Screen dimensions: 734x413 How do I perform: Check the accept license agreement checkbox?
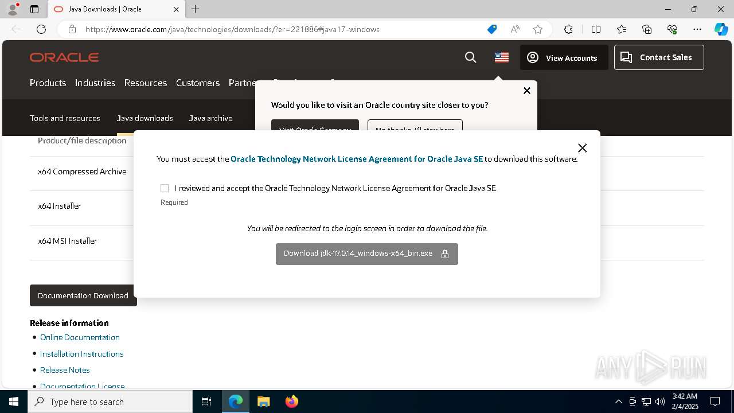(x=165, y=188)
